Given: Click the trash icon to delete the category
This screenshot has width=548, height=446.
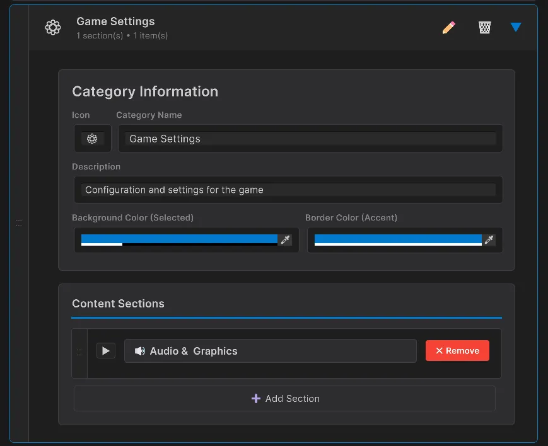Looking at the screenshot, I should 484,28.
